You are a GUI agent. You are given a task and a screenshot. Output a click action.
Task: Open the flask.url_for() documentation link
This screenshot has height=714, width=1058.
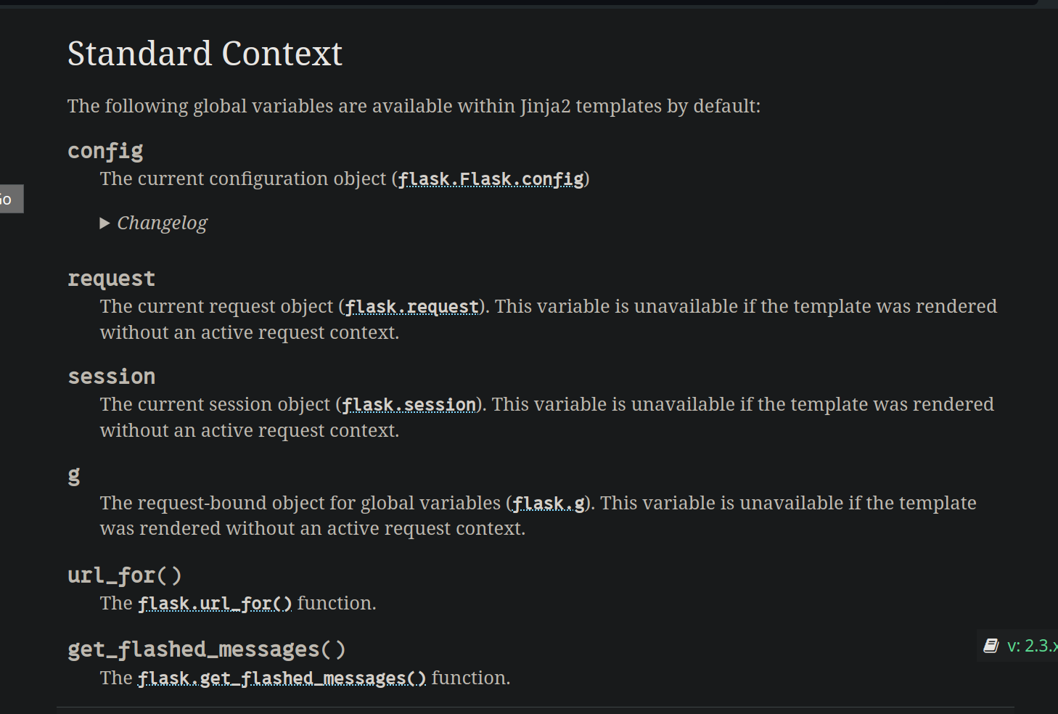(x=214, y=602)
